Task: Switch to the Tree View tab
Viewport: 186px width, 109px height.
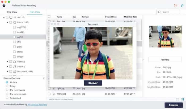Action: [11, 12]
